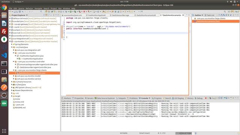Image resolution: width=240 pixels, height=135 pixels.
Task: Select the JRE System Library node
Action: coord(28,87)
